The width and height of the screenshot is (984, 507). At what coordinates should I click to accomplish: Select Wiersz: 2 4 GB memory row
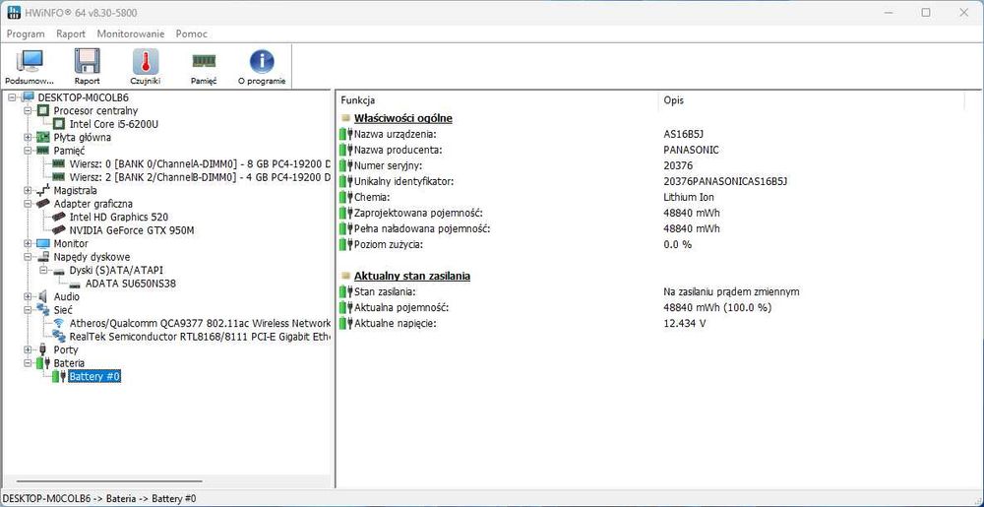pos(200,177)
